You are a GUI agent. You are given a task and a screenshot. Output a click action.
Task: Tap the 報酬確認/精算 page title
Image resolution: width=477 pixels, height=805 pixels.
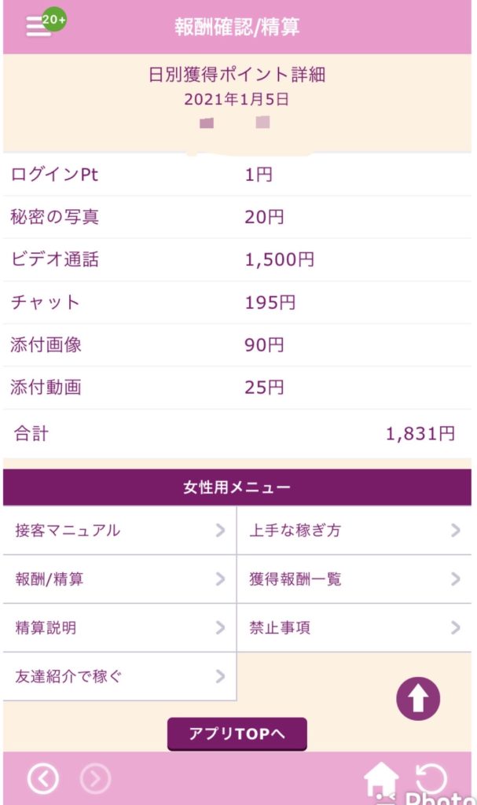(x=237, y=27)
